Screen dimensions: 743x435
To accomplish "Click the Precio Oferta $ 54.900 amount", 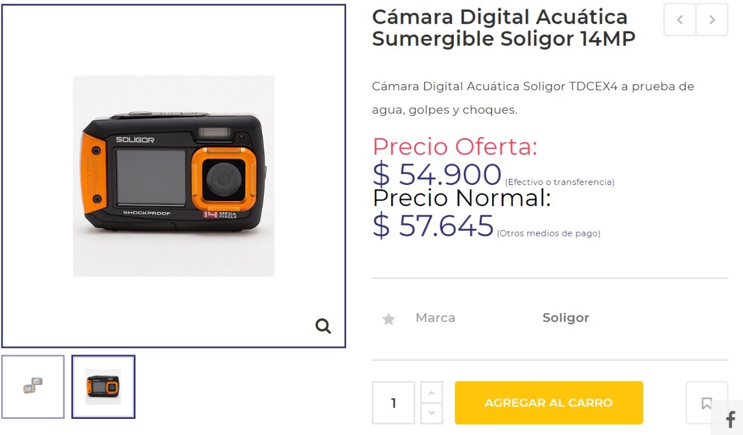I will tap(437, 174).
